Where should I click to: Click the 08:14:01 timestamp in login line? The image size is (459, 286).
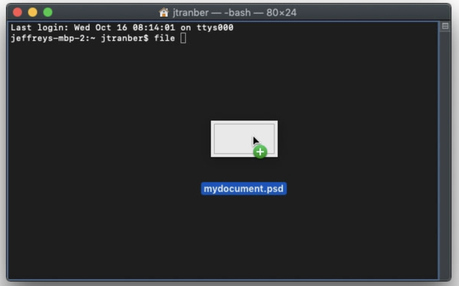(x=154, y=28)
